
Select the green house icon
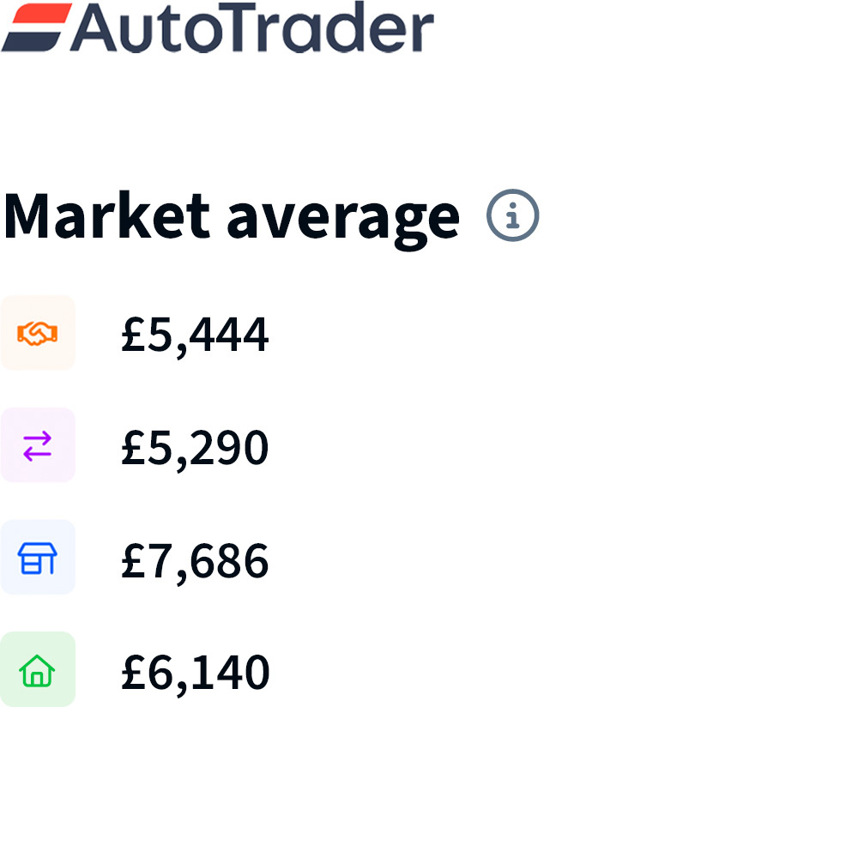pos(37,670)
